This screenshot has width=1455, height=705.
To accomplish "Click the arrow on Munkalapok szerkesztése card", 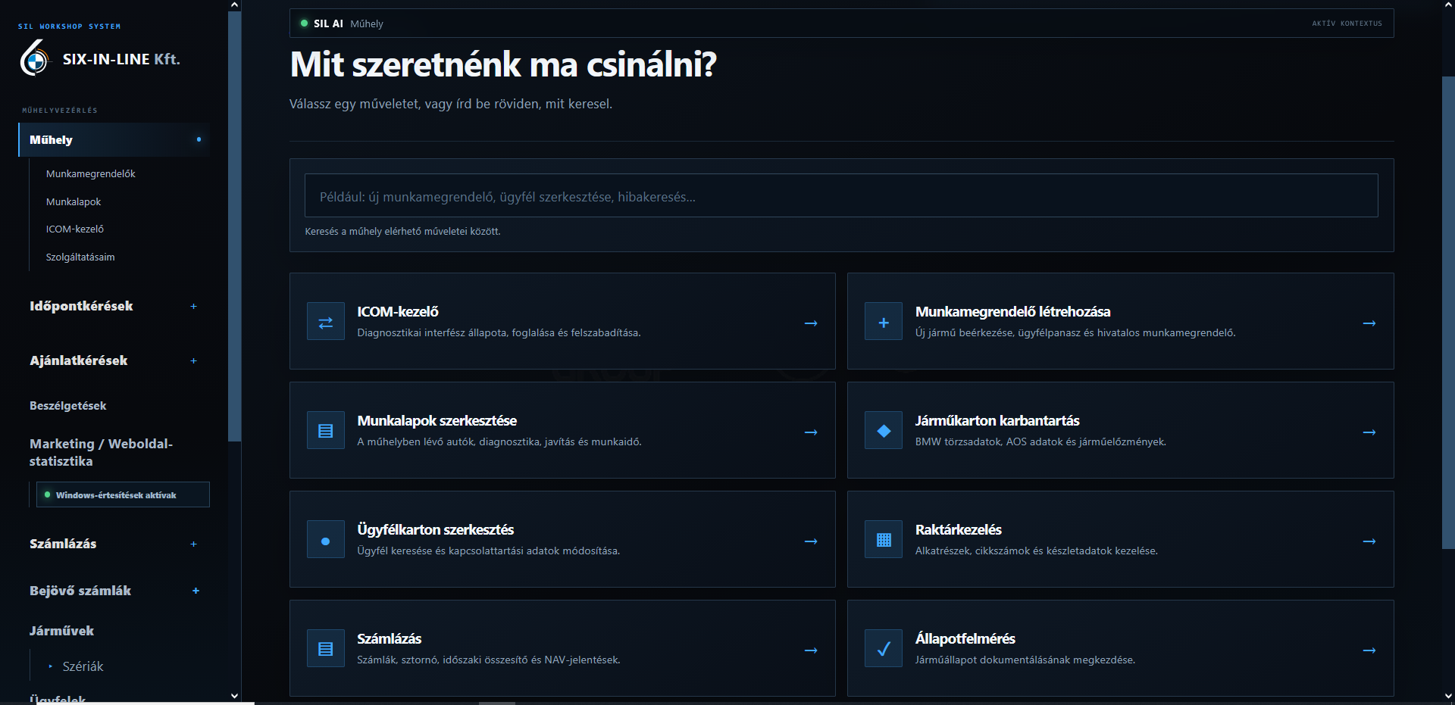I will pyautogui.click(x=811, y=432).
